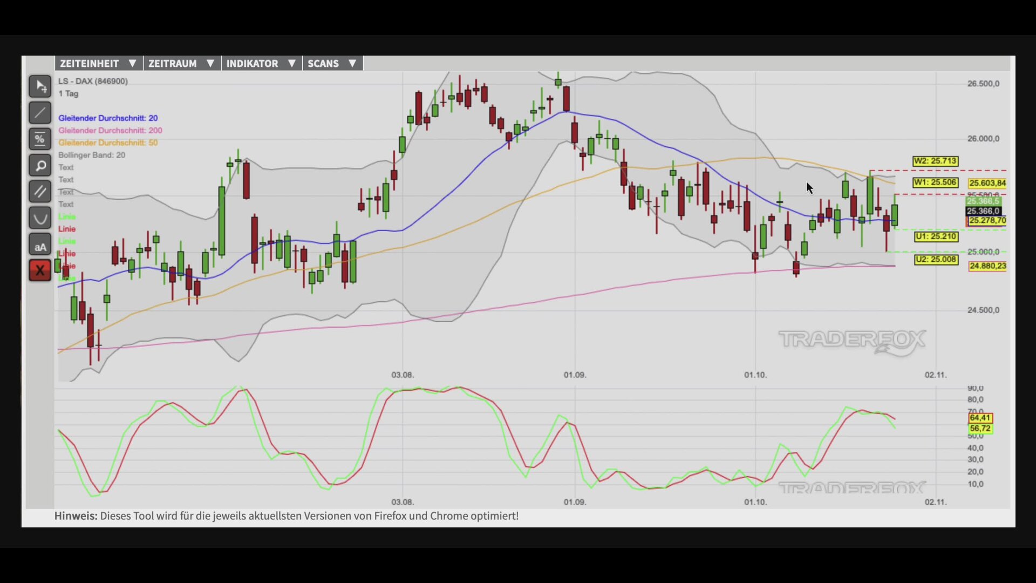Select the parallel channel lines tool
Image resolution: width=1036 pixels, height=583 pixels.
40,192
